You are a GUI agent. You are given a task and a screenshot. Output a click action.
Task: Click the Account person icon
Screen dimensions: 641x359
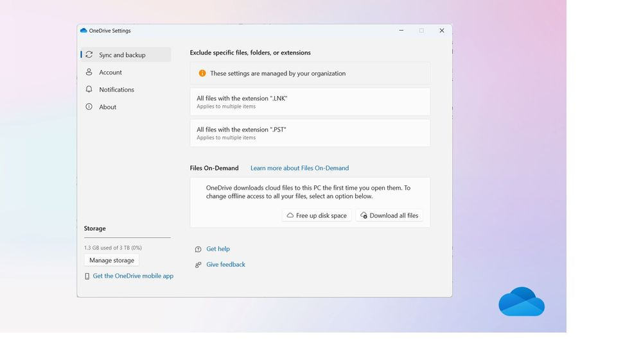tap(89, 72)
